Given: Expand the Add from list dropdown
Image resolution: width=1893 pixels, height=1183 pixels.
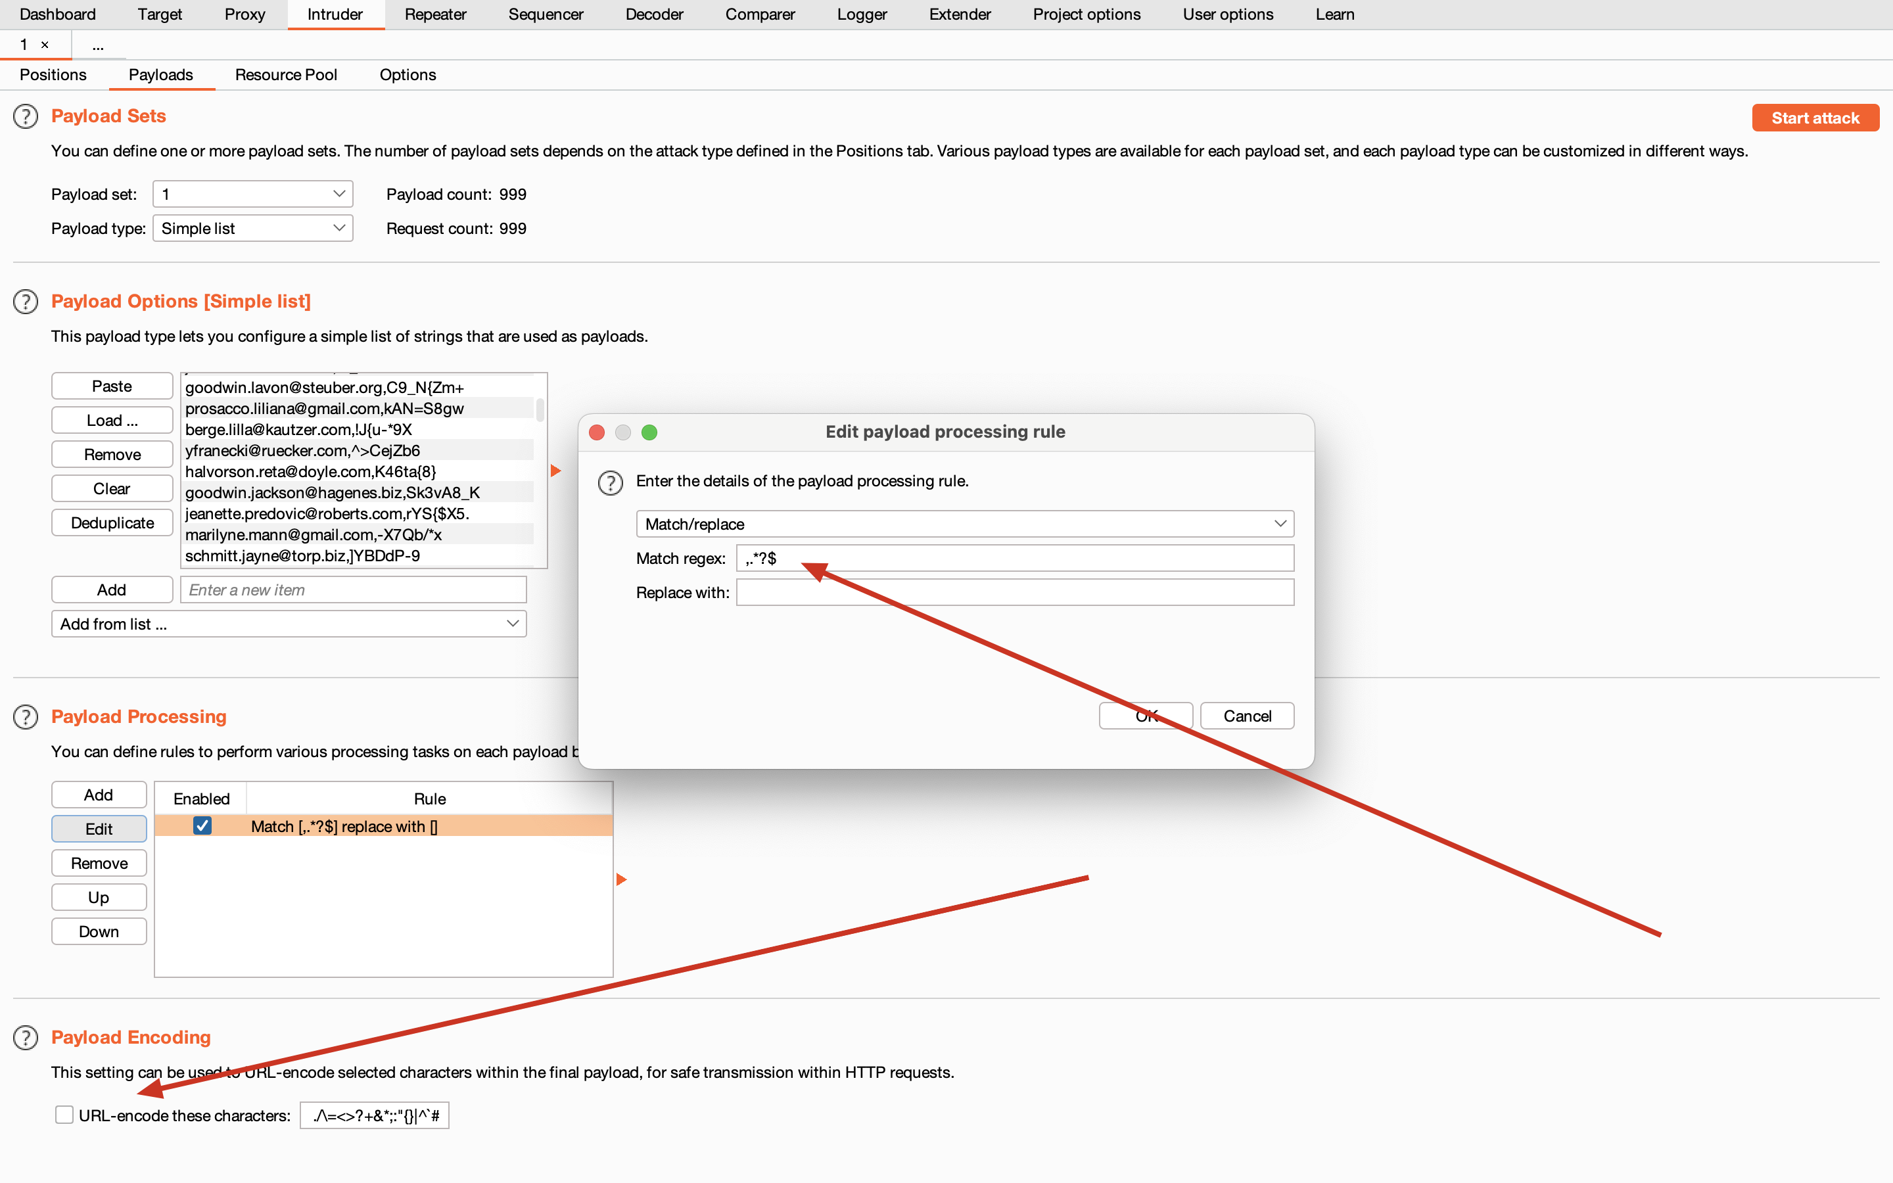Looking at the screenshot, I should (289, 624).
